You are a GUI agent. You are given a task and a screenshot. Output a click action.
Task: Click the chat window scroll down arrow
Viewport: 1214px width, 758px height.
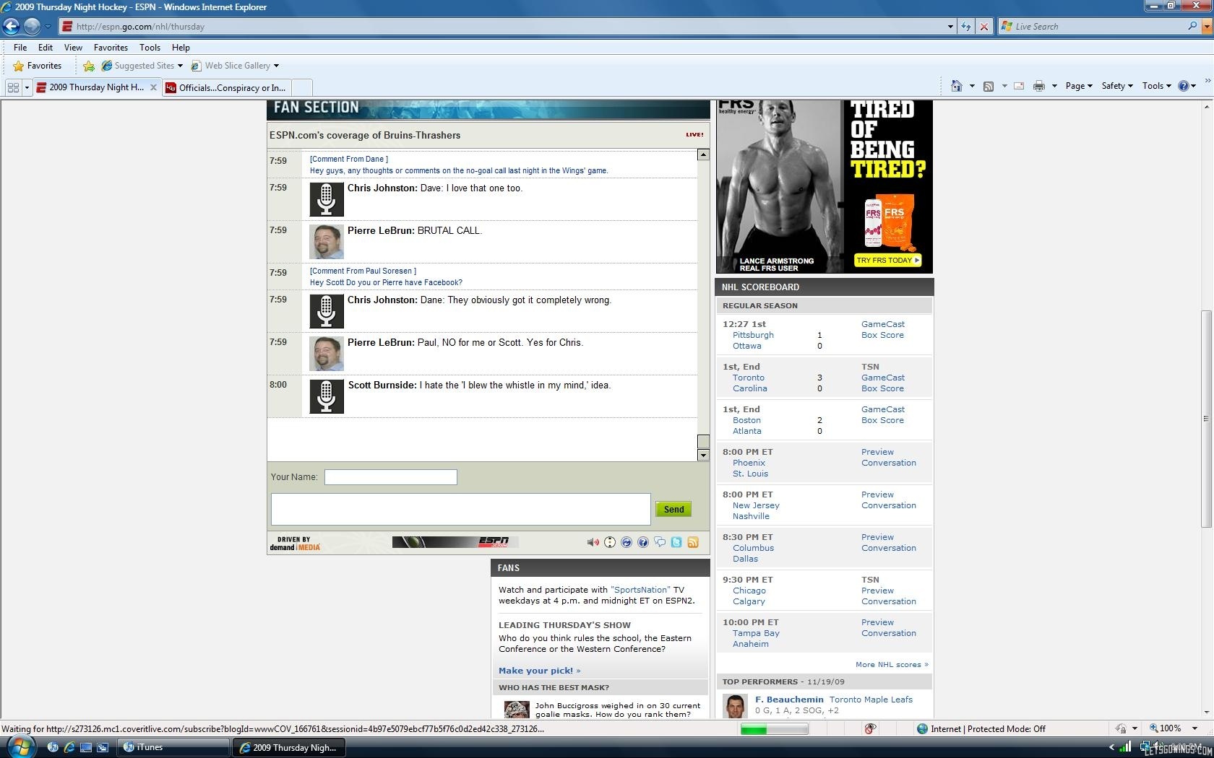pyautogui.click(x=703, y=455)
